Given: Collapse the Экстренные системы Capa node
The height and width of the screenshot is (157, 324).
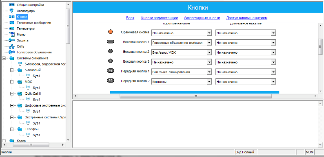Looking at the screenshot, I should pyautogui.click(x=11, y=118).
